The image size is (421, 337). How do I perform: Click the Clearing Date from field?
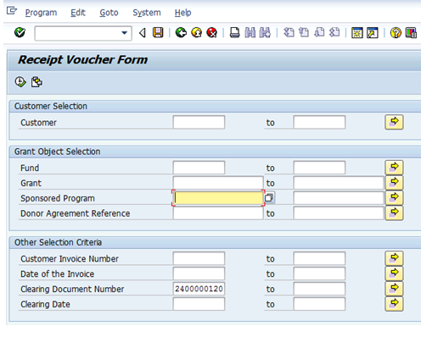tap(199, 304)
